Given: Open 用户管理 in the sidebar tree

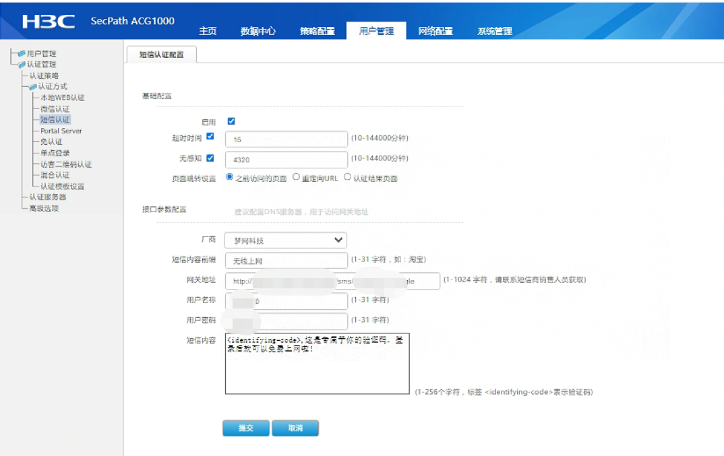Looking at the screenshot, I should (42, 53).
